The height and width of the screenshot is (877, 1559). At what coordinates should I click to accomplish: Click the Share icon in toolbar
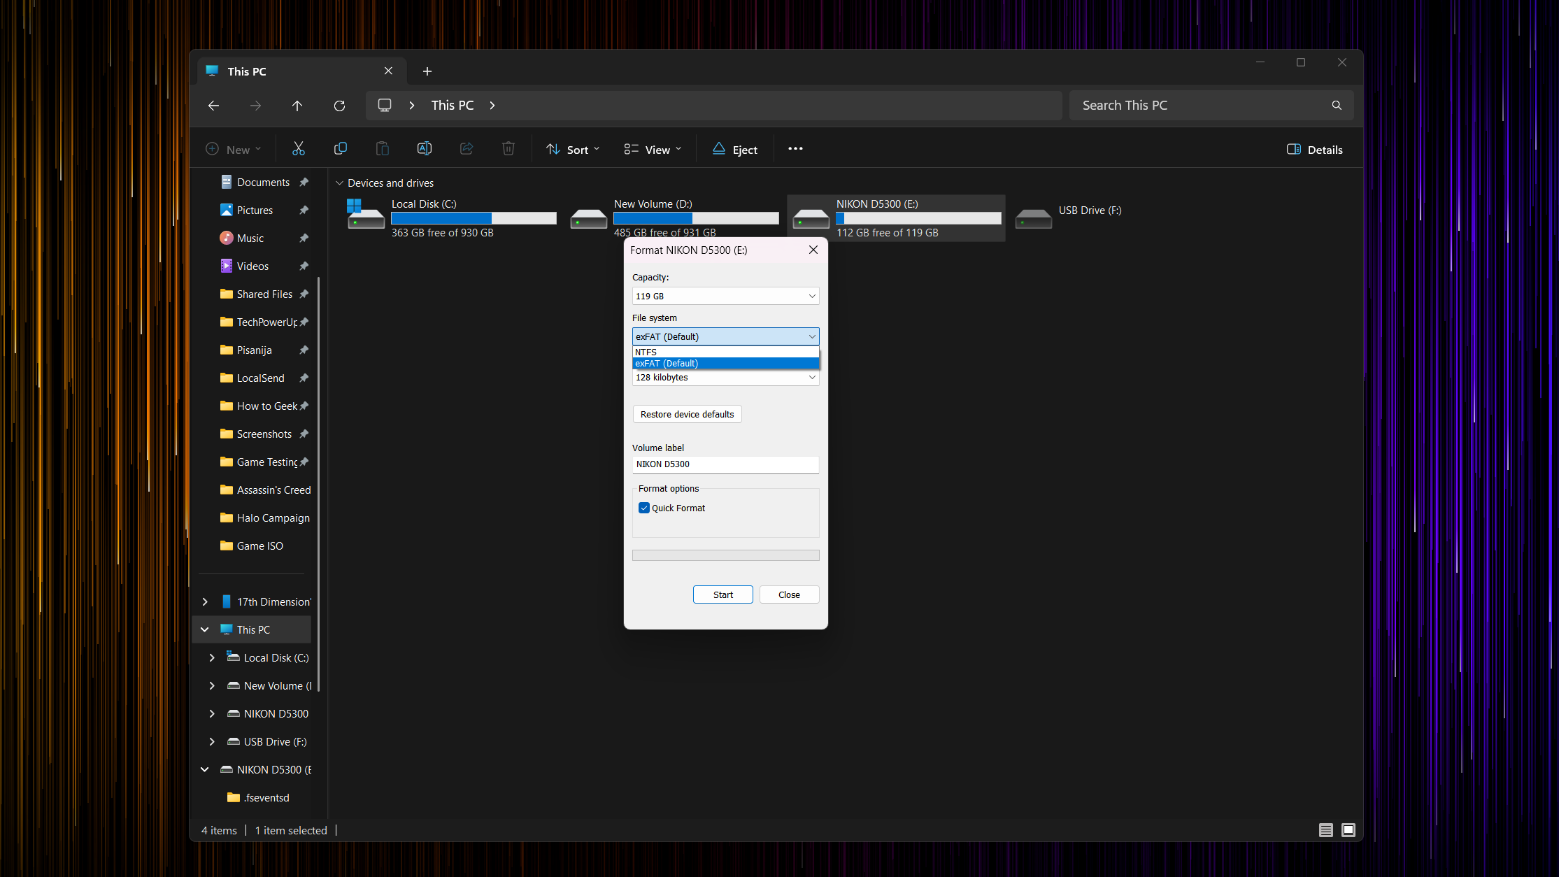click(x=467, y=149)
